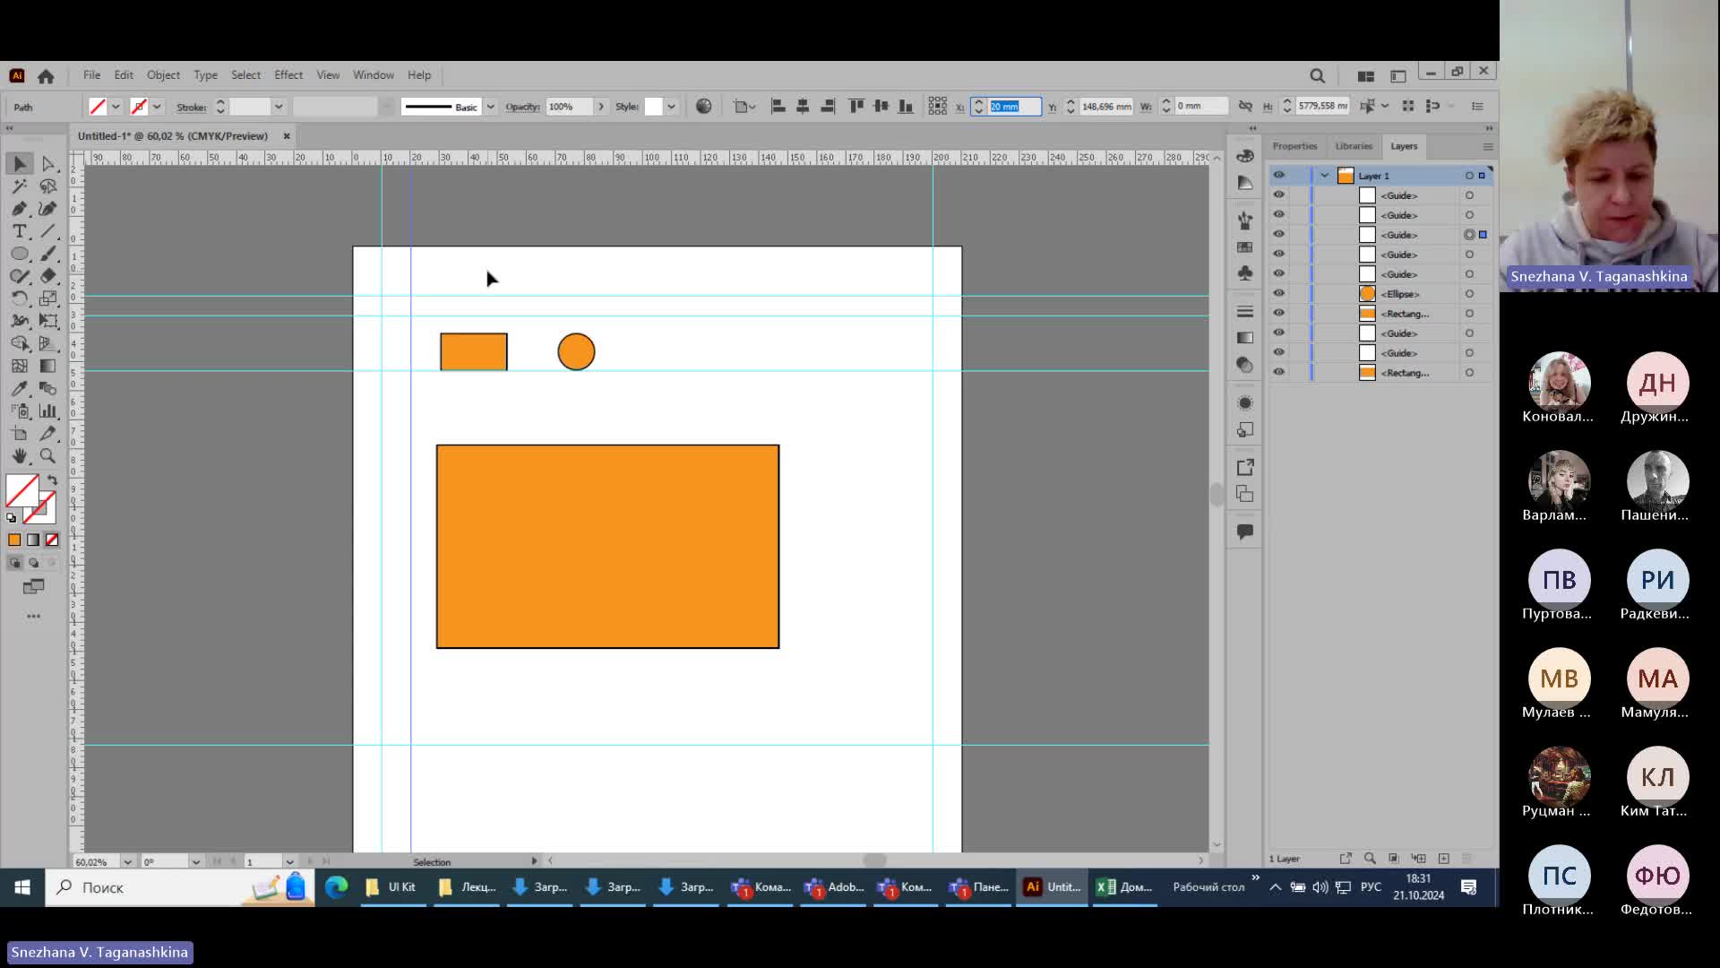
Task: Open the Stroke weight dropdown
Action: [279, 107]
